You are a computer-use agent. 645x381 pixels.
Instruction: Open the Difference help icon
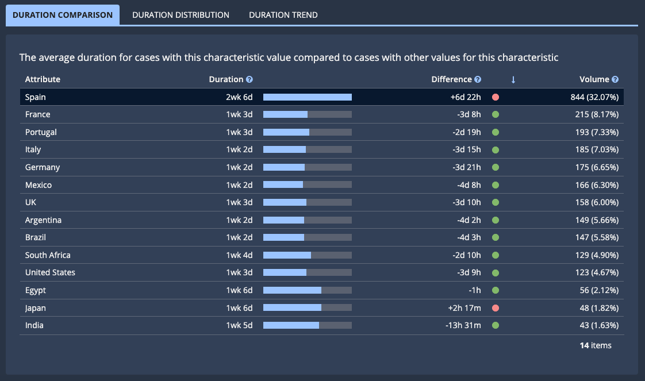coord(478,79)
